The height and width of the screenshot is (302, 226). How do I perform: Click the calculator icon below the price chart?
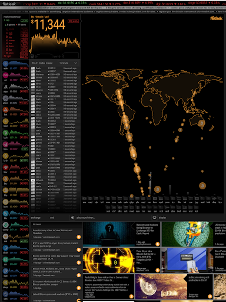click(x=32, y=57)
